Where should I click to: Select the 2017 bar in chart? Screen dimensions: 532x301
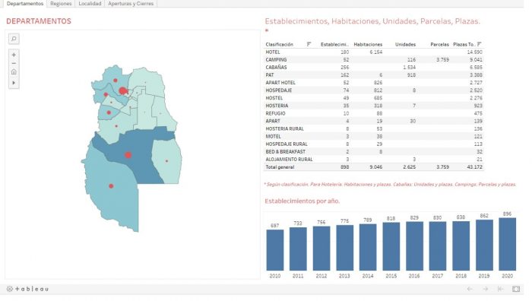tap(437, 246)
